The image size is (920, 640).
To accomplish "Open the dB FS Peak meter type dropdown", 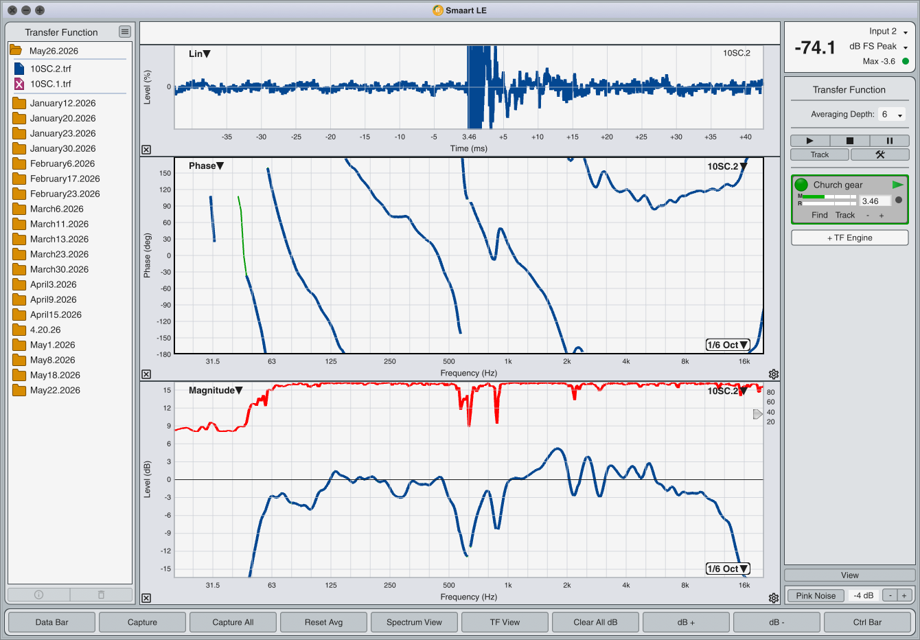I will (x=879, y=46).
